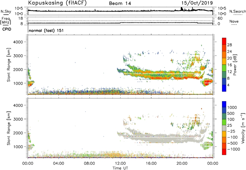The height and width of the screenshot is (170, 246).
Task: Click the 28 label on Power colorbar
Action: [229, 45]
